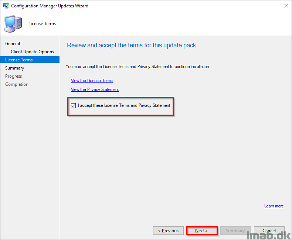Viewport: 292px width, 240px height.
Task: Jump to Summary step in sidebar
Action: coord(14,68)
